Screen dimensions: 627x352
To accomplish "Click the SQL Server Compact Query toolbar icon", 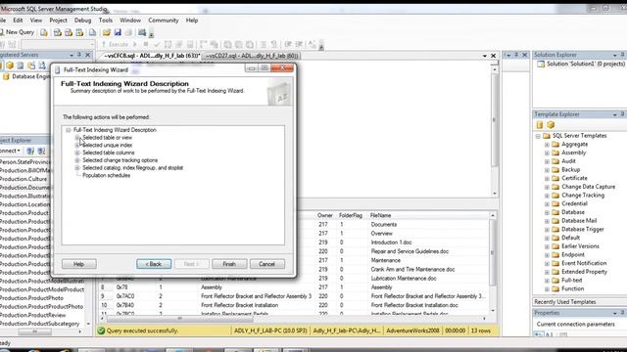I will coord(92,32).
